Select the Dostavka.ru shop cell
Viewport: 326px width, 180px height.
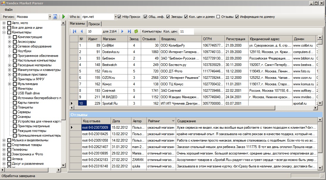(x=114, y=52)
